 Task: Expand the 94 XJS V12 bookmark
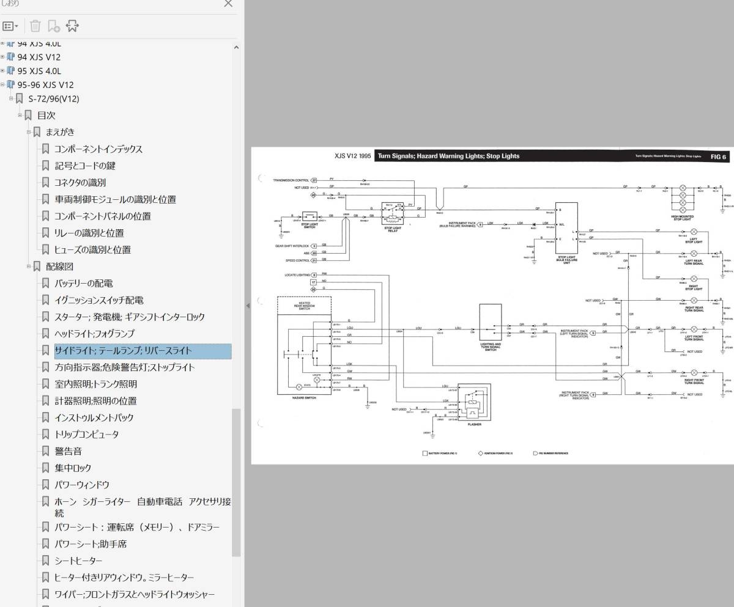point(2,57)
